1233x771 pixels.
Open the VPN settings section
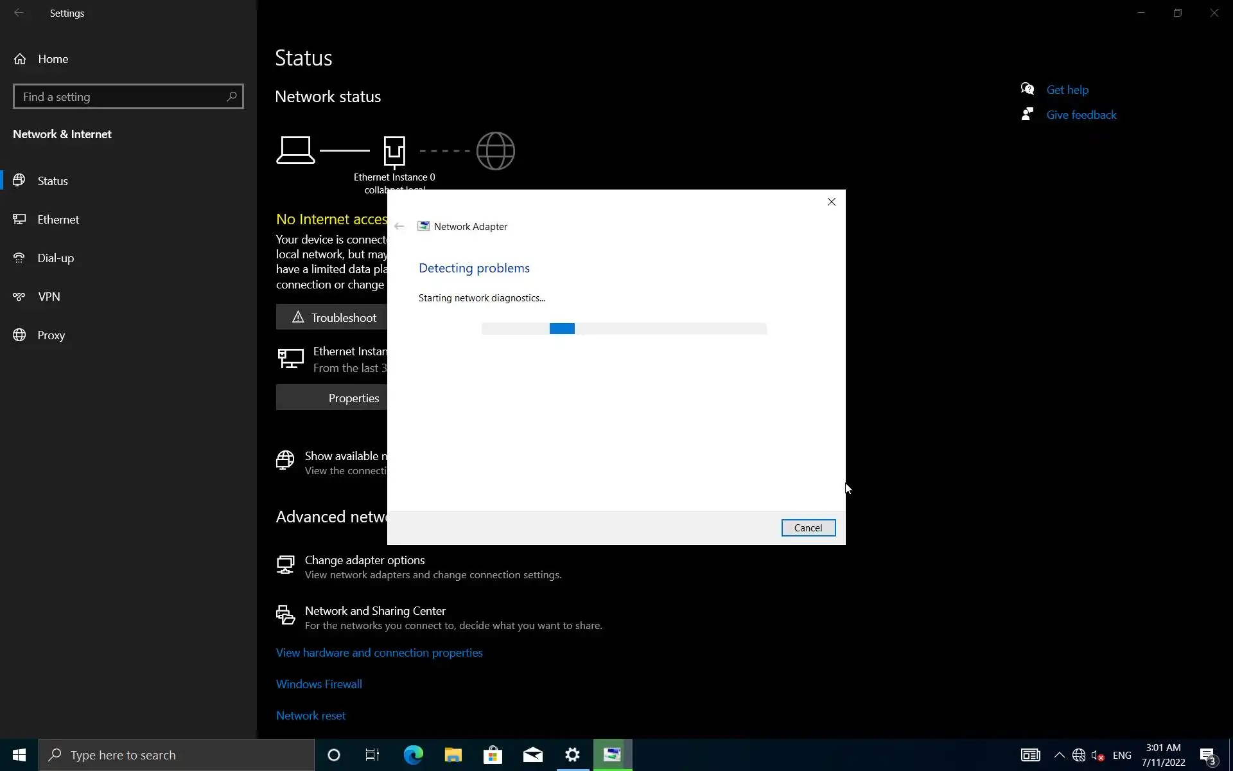(49, 297)
